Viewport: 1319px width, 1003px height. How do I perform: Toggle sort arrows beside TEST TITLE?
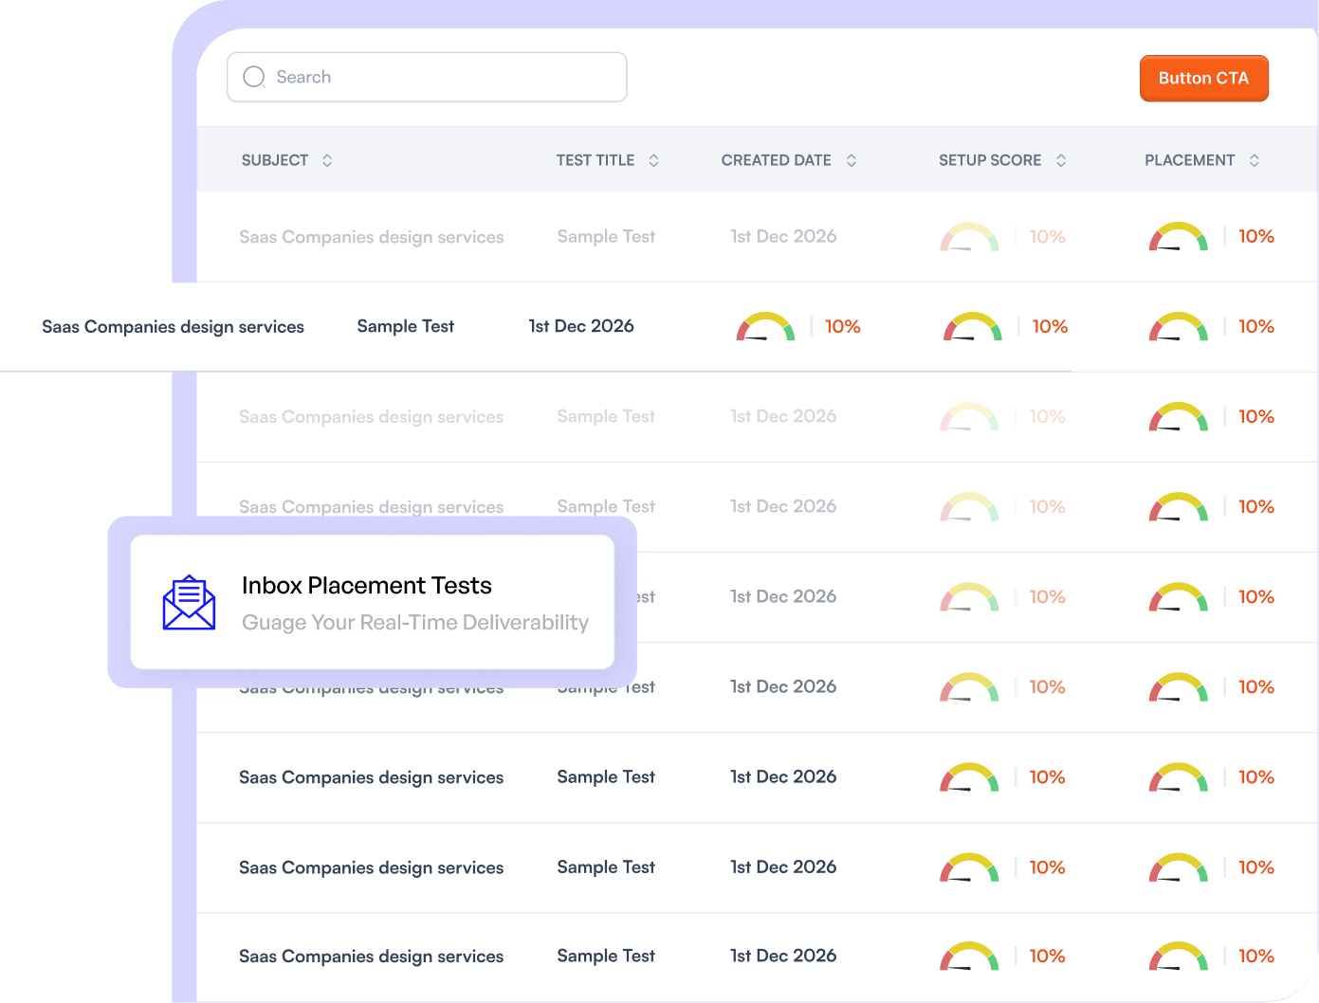653,160
